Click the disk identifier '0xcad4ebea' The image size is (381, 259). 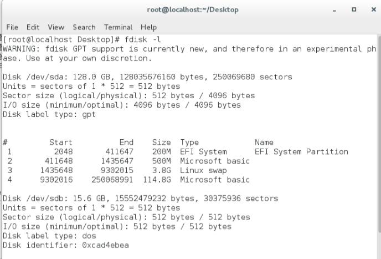[105, 245]
